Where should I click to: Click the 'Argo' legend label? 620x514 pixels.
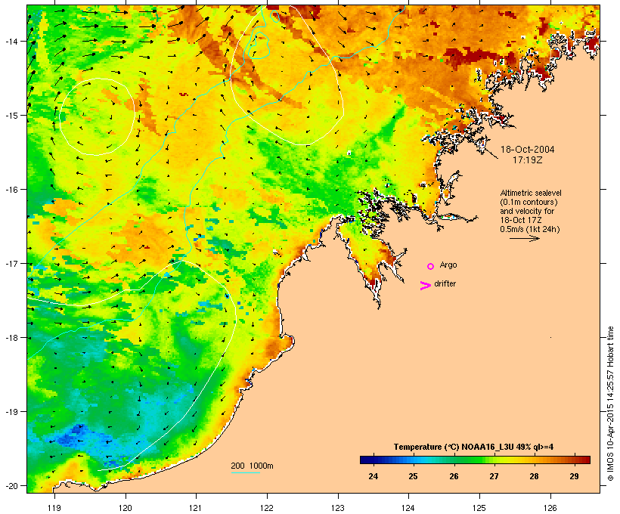(448, 265)
